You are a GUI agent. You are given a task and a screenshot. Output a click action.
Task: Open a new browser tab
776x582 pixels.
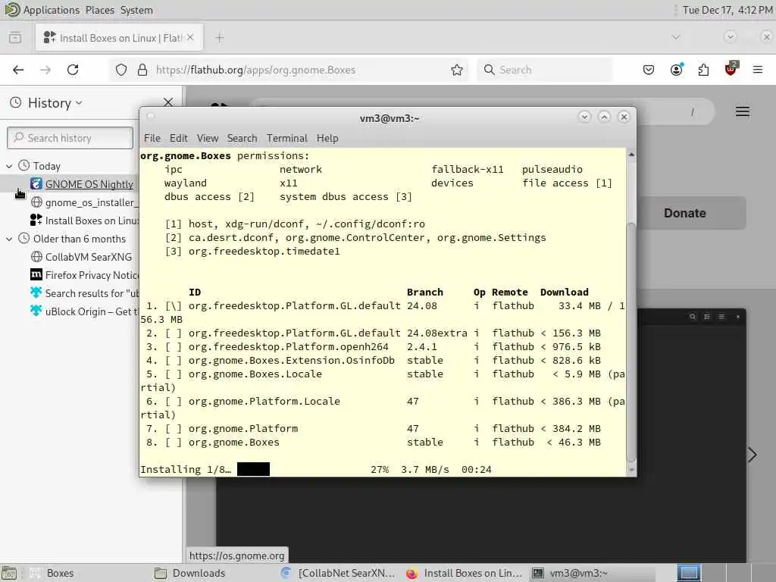pos(220,38)
